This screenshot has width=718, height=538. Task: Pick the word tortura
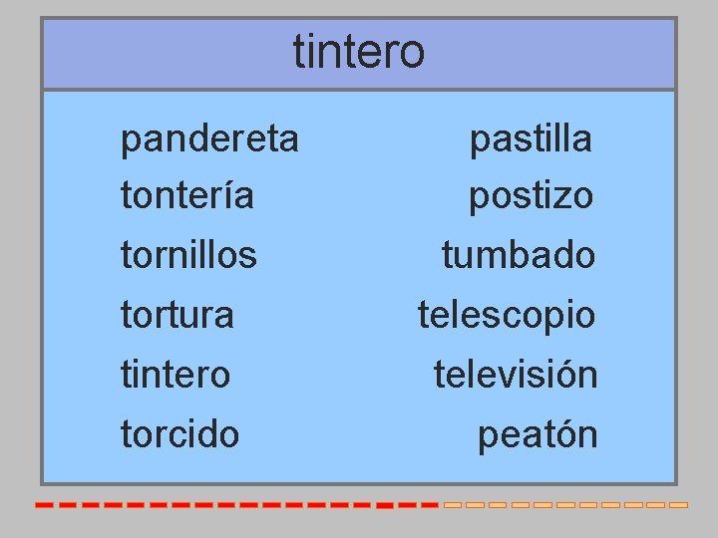pos(178,314)
